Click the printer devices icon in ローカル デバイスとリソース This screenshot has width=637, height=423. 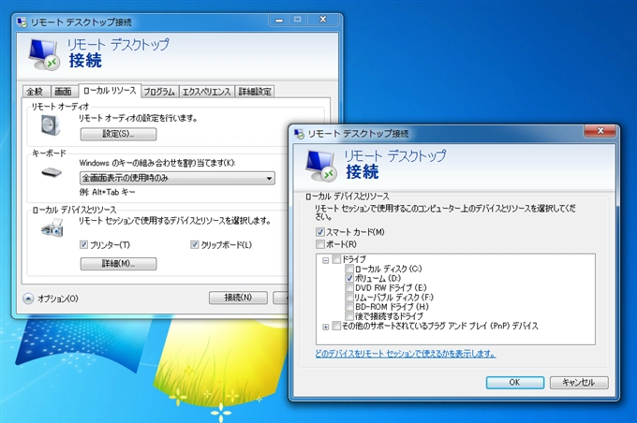pos(52,228)
